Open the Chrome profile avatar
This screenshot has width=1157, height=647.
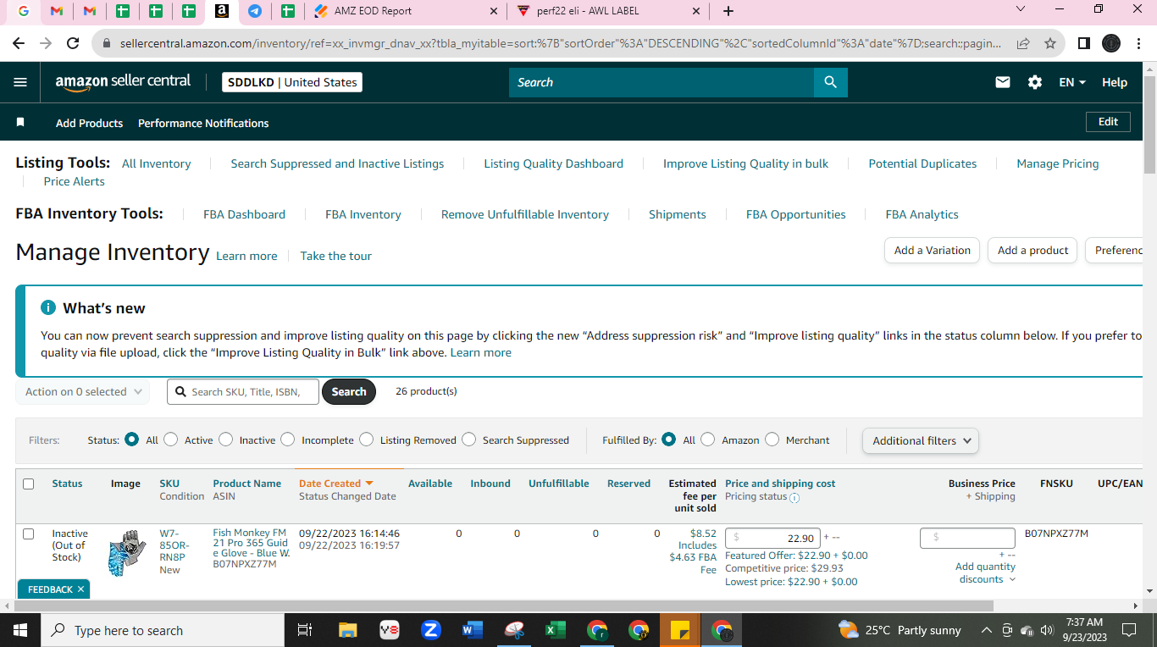pyautogui.click(x=1111, y=43)
